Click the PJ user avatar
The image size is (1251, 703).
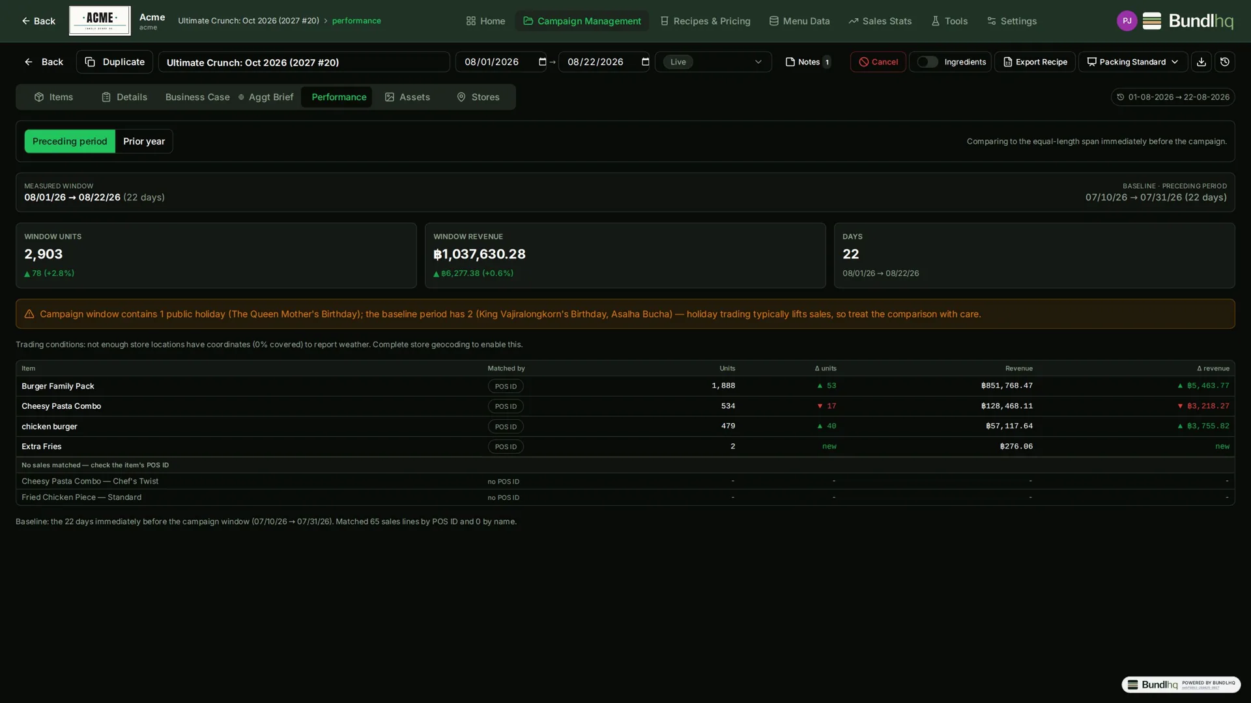point(1127,21)
